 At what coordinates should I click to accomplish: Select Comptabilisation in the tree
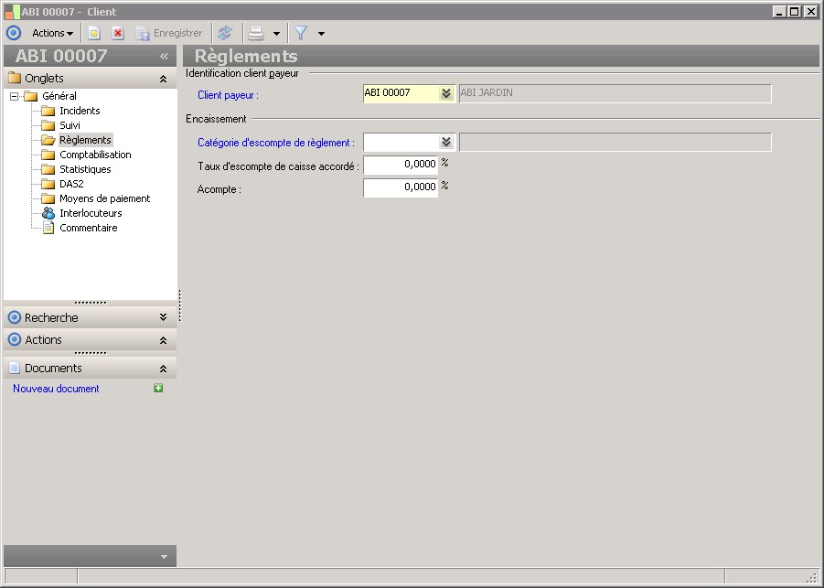pos(95,155)
